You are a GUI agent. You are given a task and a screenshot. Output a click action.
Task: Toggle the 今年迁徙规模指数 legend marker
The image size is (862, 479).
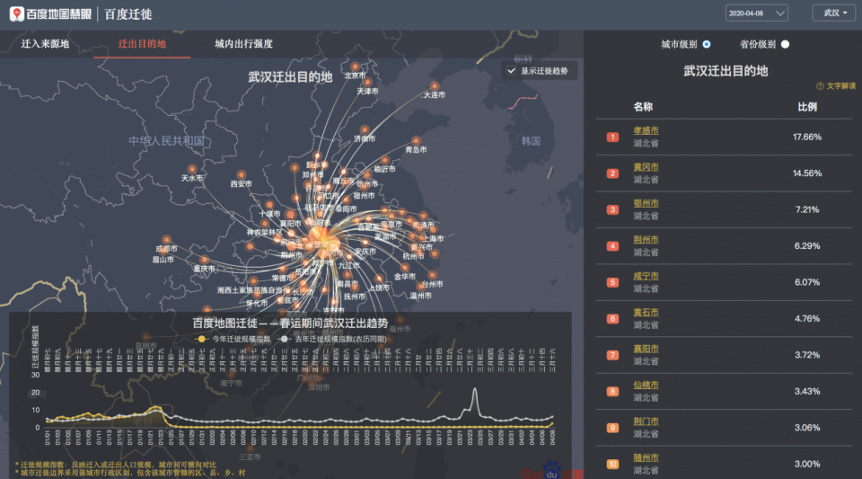[202, 340]
